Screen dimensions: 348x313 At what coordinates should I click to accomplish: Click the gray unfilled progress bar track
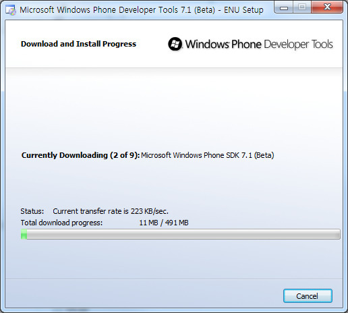tap(183, 234)
